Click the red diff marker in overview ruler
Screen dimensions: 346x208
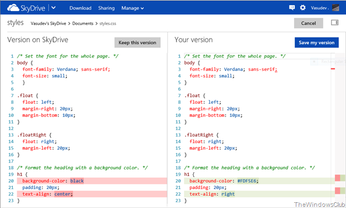333,69
